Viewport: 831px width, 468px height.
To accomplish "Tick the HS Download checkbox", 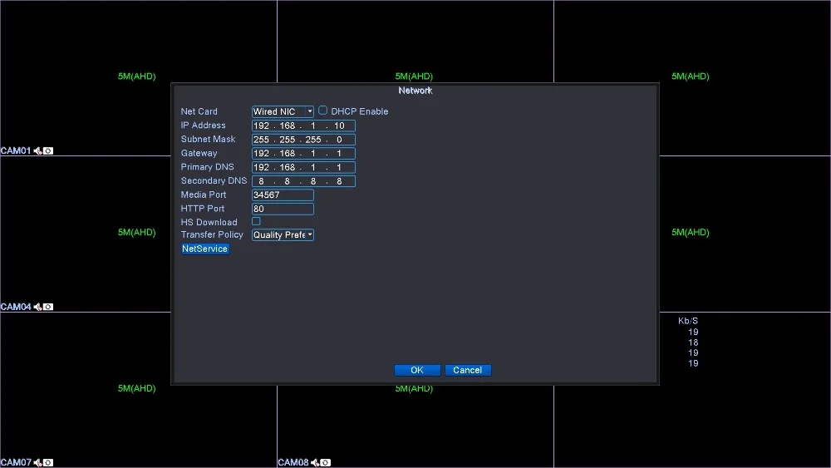I will 256,222.
